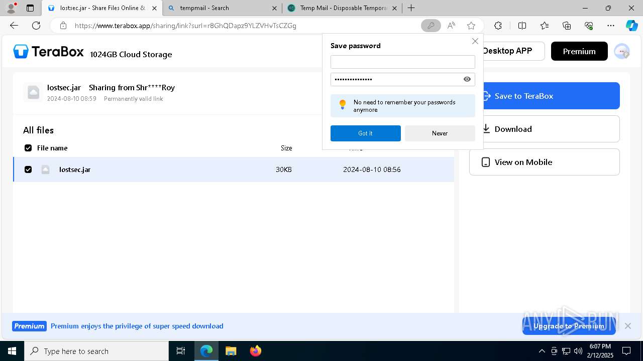The height and width of the screenshot is (361, 643).
Task: Click the browser back arrow
Action: coord(14,26)
